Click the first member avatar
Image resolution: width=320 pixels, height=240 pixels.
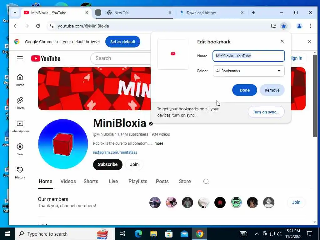point(155,202)
